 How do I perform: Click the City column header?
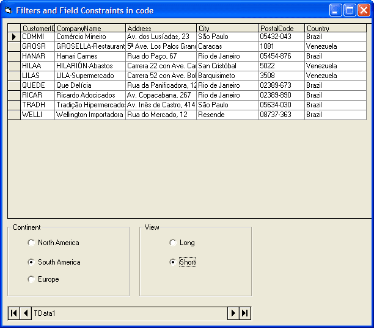pos(227,28)
